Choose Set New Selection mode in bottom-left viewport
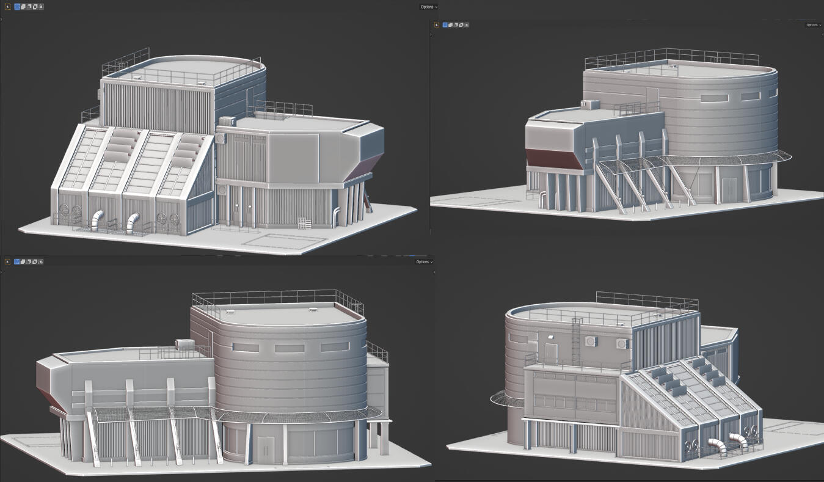The width and height of the screenshot is (824, 482). pyautogui.click(x=17, y=261)
